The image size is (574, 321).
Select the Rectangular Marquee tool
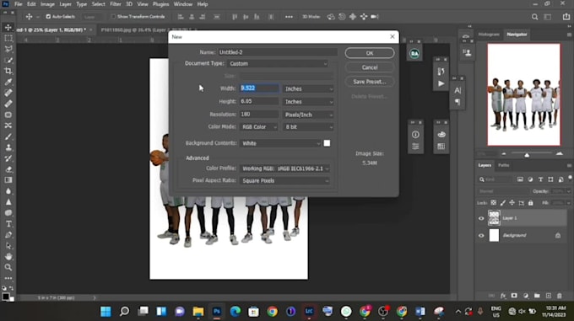[8, 39]
